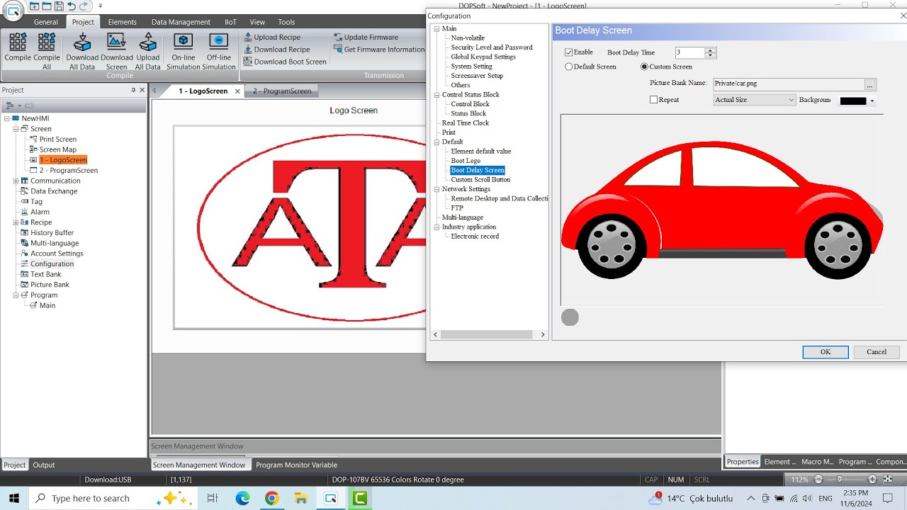Screen dimensions: 907x510
Task: Click the DOPSoft application menu button
Action: pyautogui.click(x=13, y=10)
